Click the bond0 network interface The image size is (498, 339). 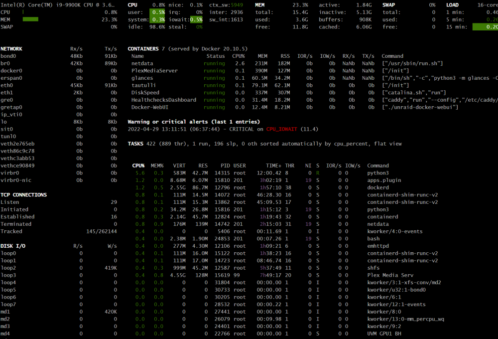pos(8,56)
